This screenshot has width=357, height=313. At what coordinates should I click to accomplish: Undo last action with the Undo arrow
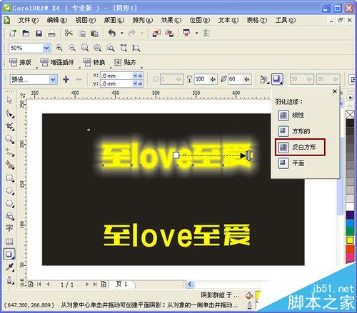[x=112, y=33]
